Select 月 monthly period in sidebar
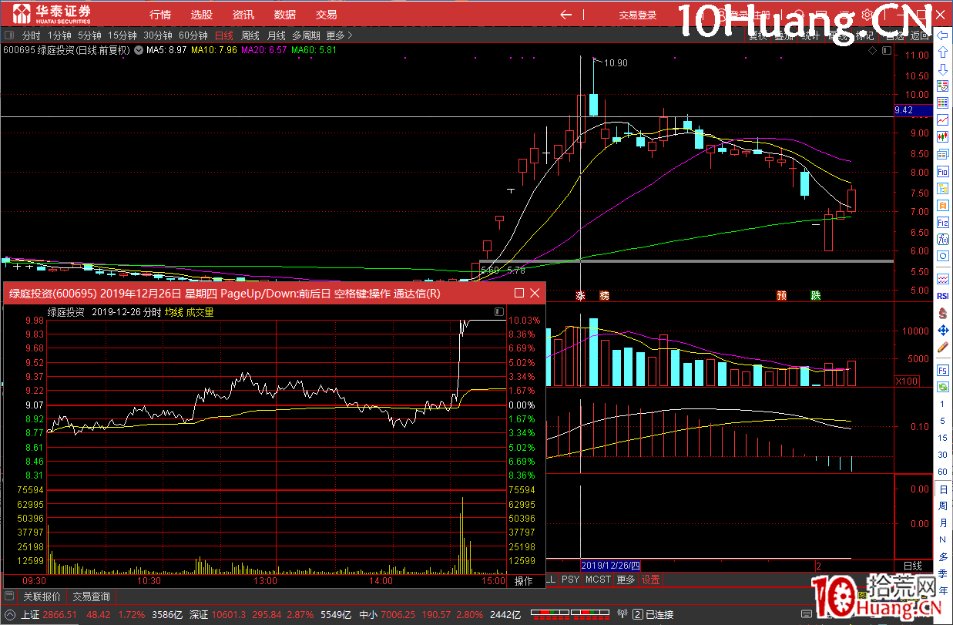This screenshot has height=625, width=953. [x=942, y=523]
